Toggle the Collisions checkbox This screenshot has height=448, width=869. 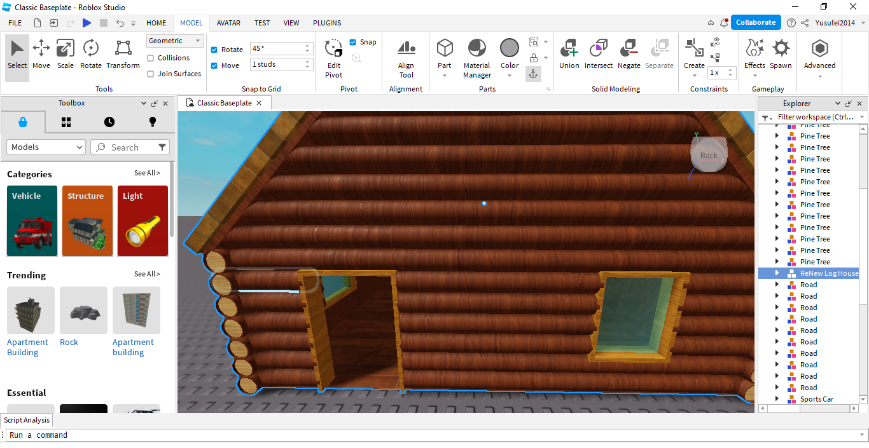[x=151, y=58]
